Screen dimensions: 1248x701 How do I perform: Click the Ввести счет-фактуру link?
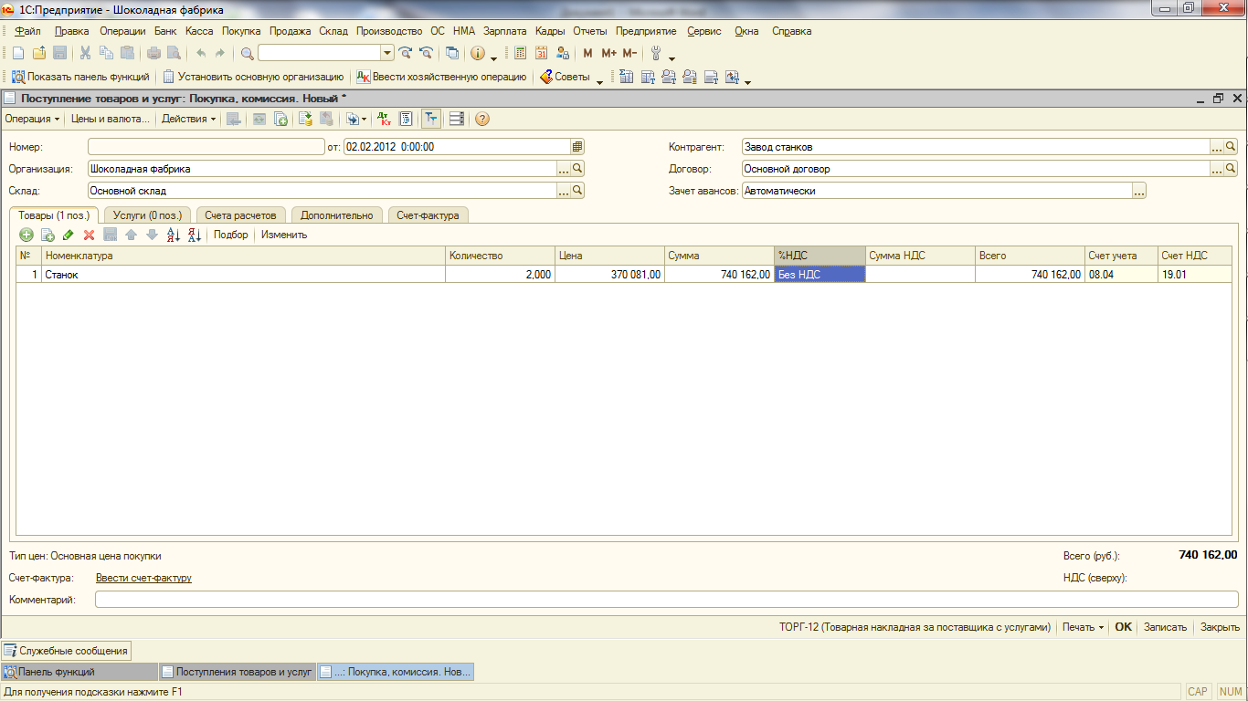click(143, 578)
